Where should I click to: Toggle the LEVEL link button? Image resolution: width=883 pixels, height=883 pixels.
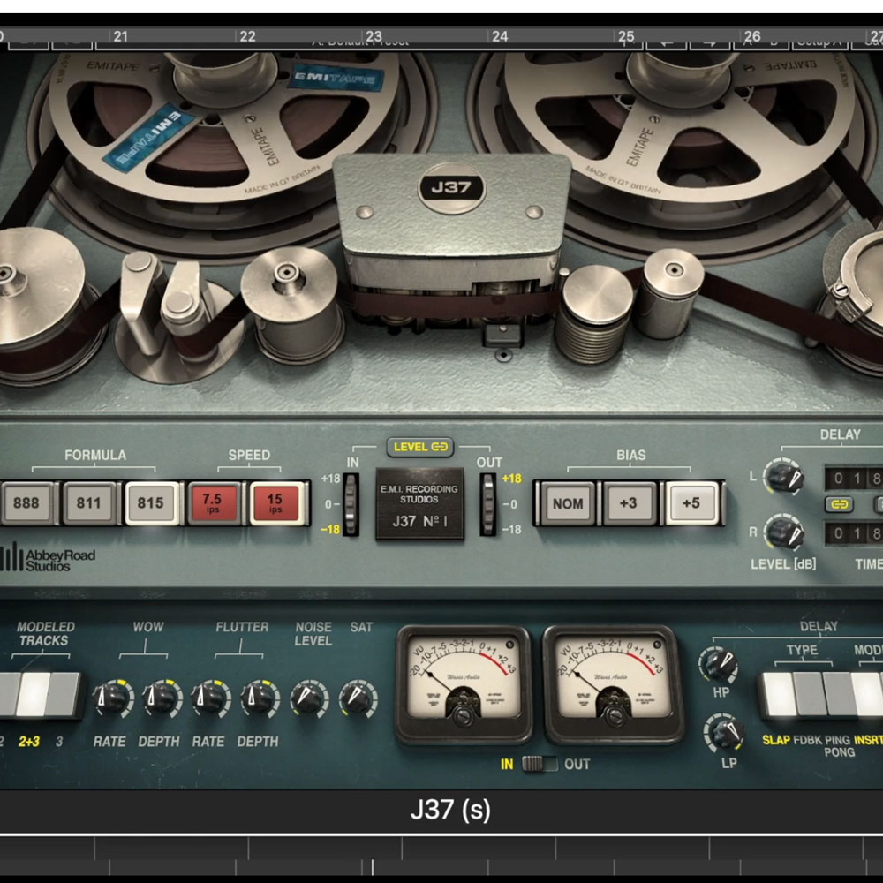point(420,447)
